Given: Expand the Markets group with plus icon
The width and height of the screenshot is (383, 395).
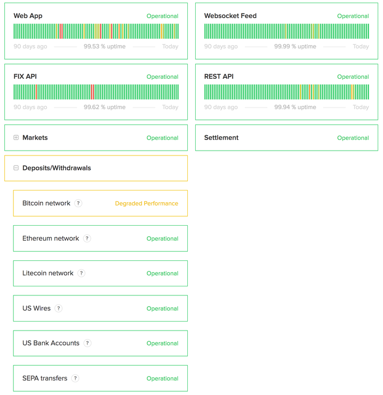Looking at the screenshot, I should [x=16, y=137].
